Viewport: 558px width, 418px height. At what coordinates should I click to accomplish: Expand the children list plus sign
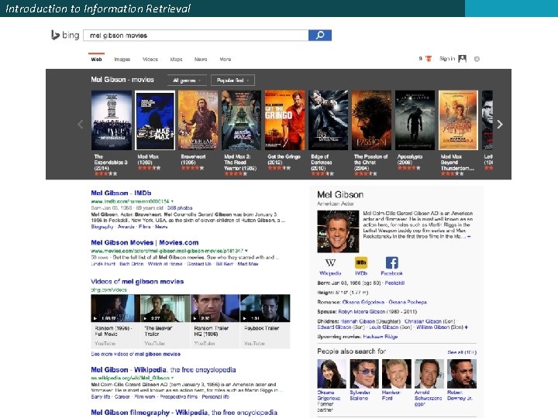(x=467, y=327)
